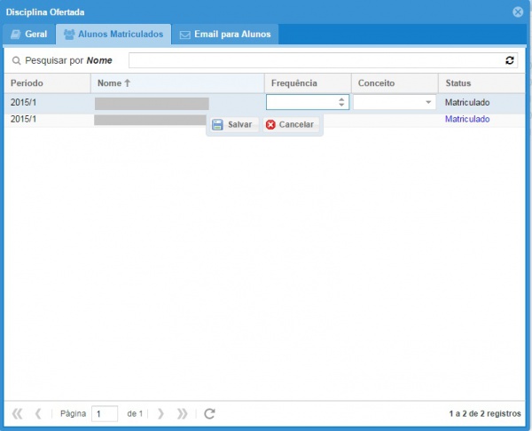This screenshot has height=431, width=532.
Task: Go to first page arrow icon
Action: point(17,413)
